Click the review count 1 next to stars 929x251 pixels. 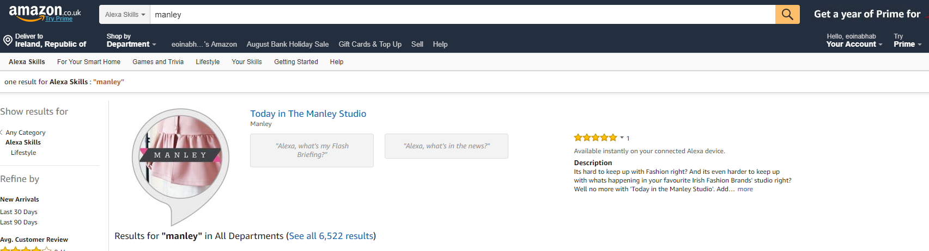[628, 139]
